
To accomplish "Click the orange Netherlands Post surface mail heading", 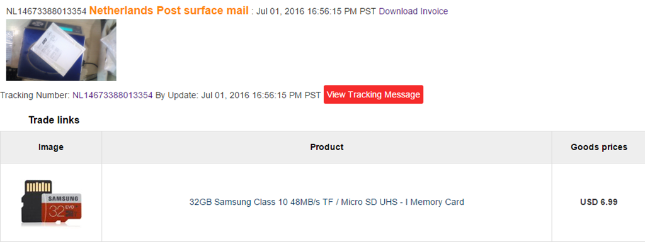I will coord(169,11).
